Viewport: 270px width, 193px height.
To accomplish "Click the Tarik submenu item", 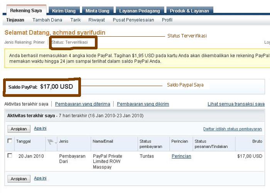I will pyautogui.click(x=76, y=20).
